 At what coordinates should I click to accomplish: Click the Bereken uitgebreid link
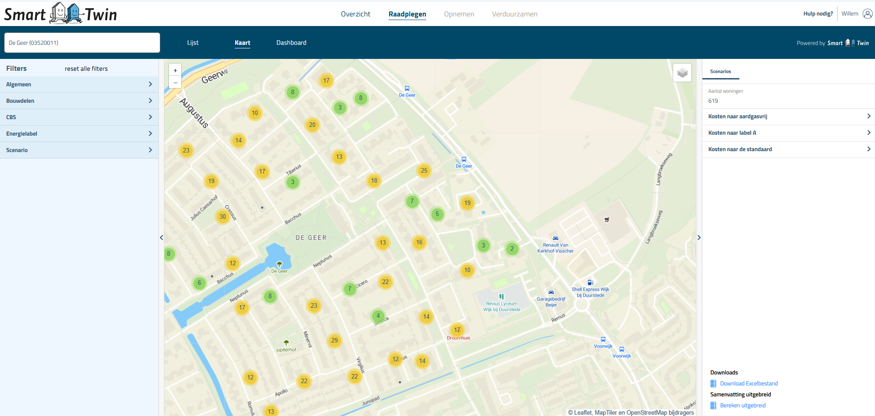743,405
